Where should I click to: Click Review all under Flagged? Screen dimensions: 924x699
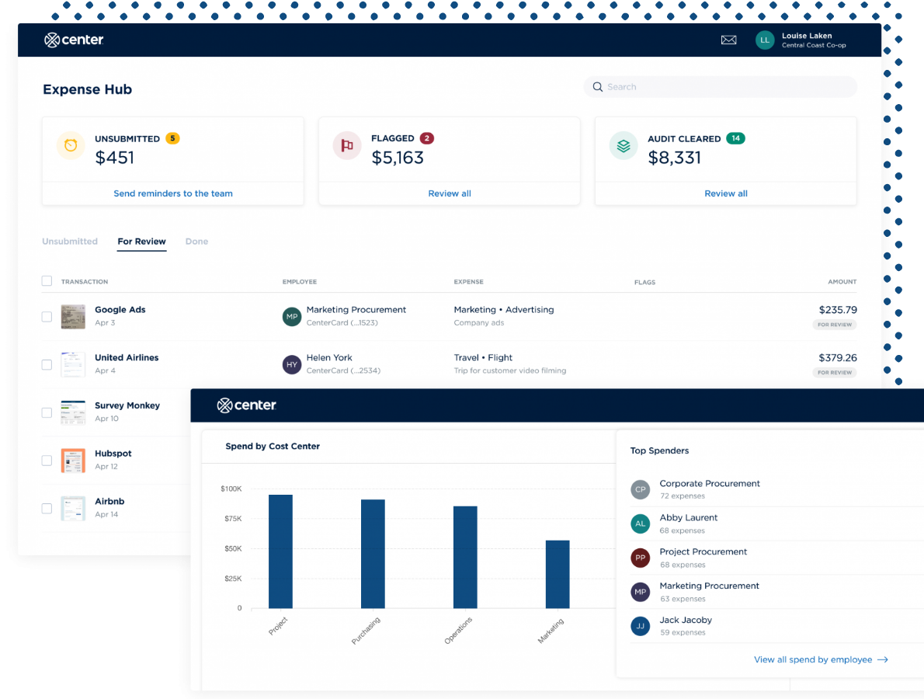(449, 193)
